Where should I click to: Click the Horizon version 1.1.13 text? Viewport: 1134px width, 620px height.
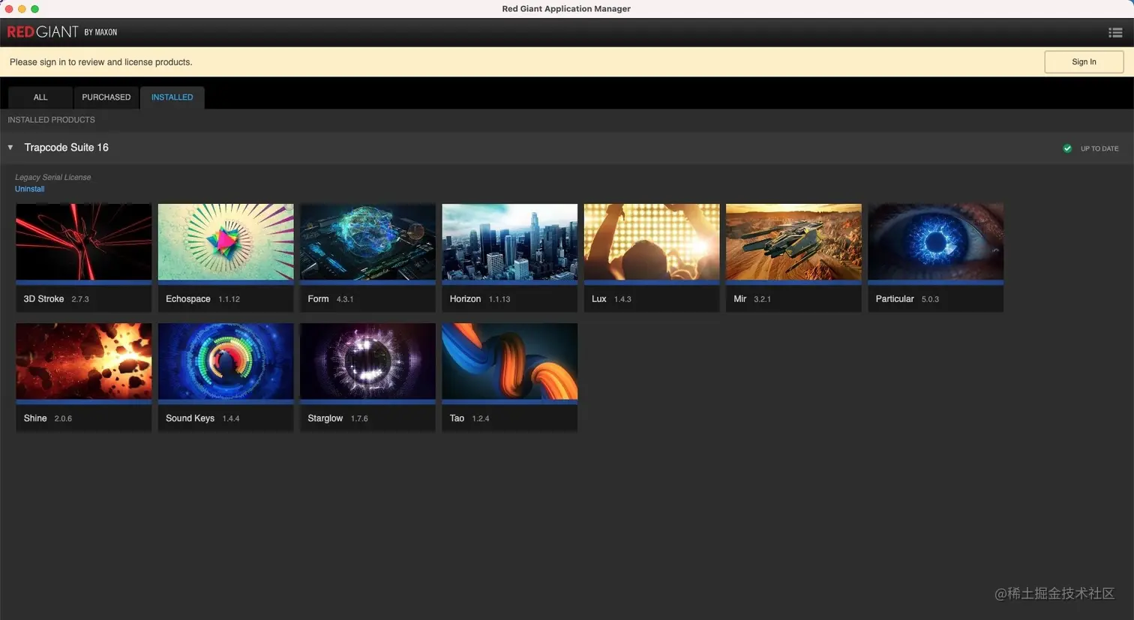tap(499, 299)
